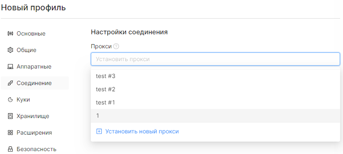Click the Соединение plug icon

pos(10,83)
